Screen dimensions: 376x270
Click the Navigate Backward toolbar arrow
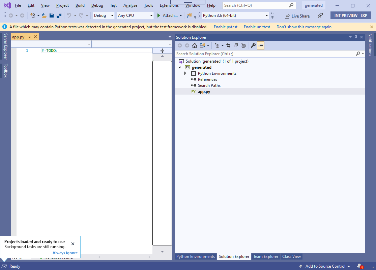pyautogui.click(x=11, y=15)
